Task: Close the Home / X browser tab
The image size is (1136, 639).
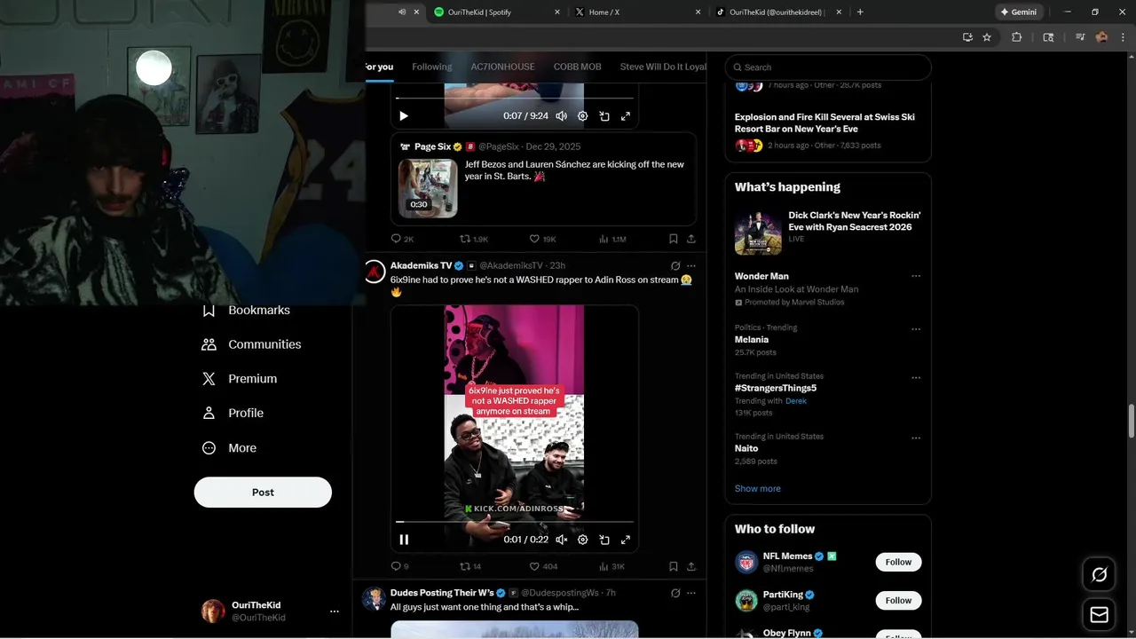Action: (x=698, y=12)
